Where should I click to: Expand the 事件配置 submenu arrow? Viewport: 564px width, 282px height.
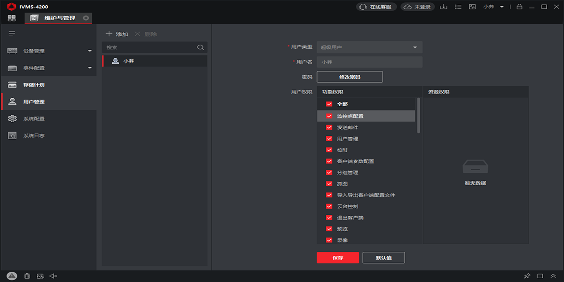[90, 68]
